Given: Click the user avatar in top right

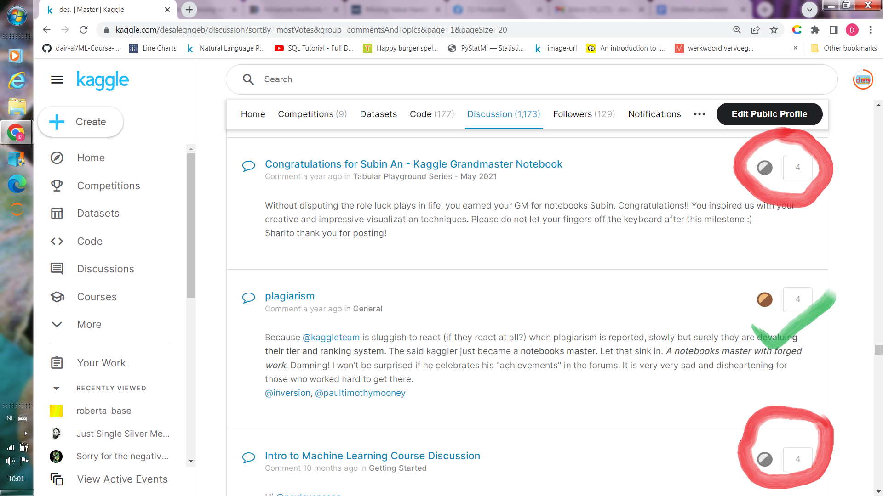Looking at the screenshot, I should coord(863,80).
